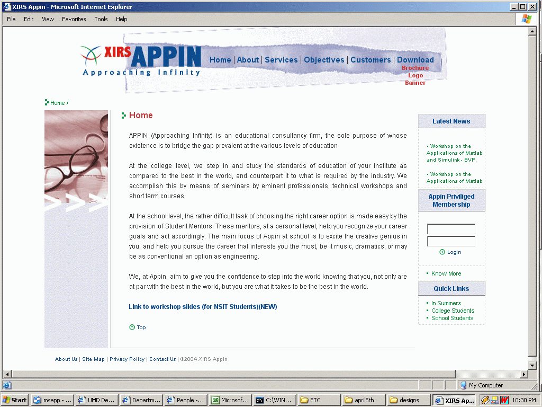Viewport: 542px width, 407px height.
Task: Click the pencil tray icon in system tray
Action: 485,400
